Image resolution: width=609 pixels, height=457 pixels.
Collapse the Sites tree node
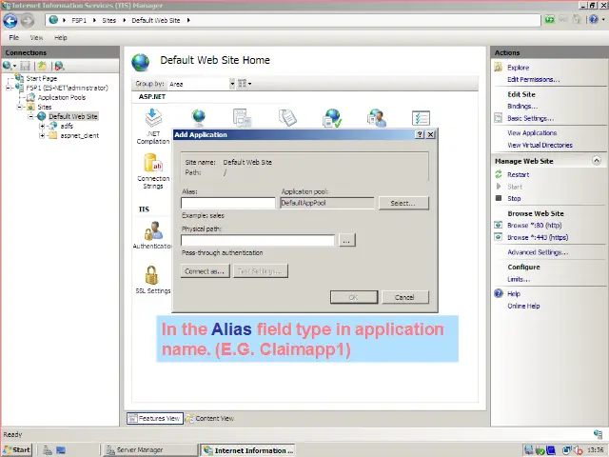point(20,107)
